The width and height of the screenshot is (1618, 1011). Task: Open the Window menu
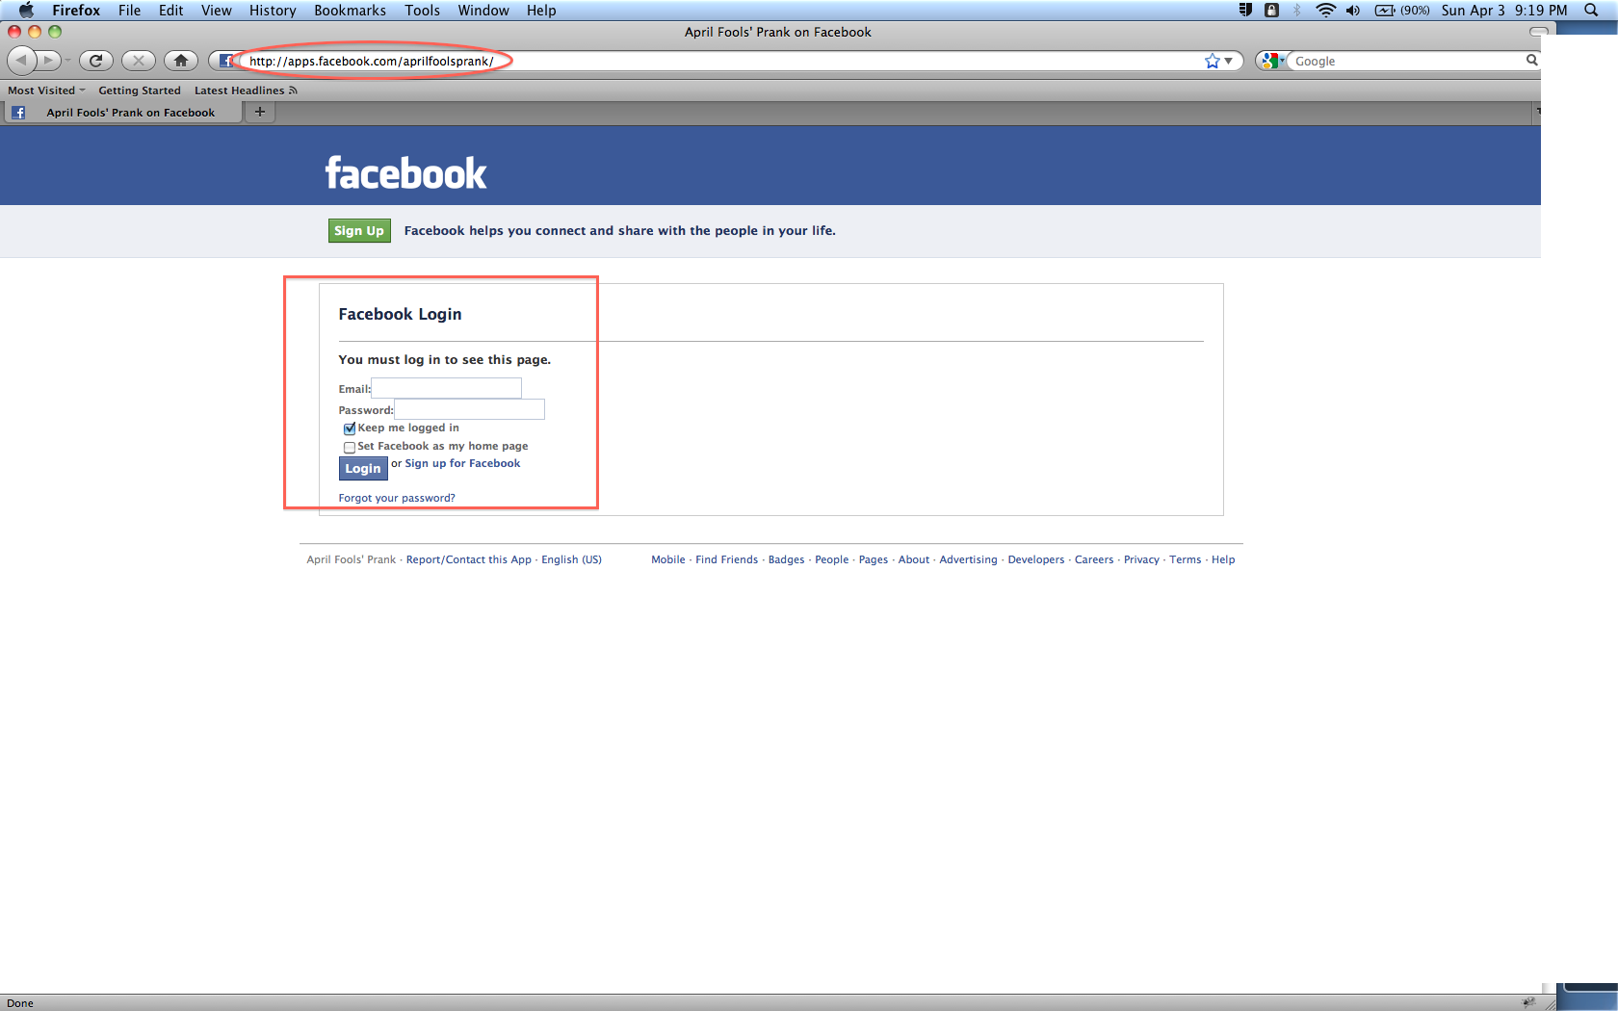pos(483,10)
